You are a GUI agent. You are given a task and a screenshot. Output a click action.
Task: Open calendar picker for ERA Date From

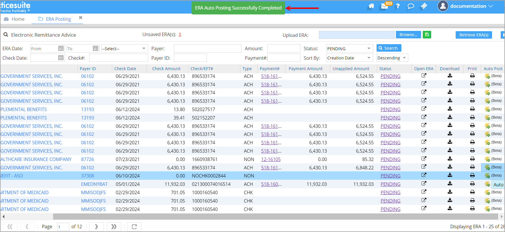61,48
